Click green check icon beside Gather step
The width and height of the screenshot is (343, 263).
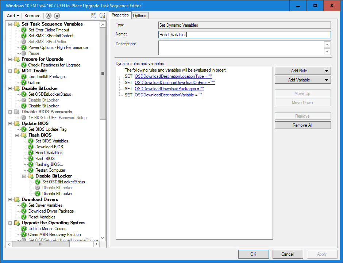[x=24, y=83]
